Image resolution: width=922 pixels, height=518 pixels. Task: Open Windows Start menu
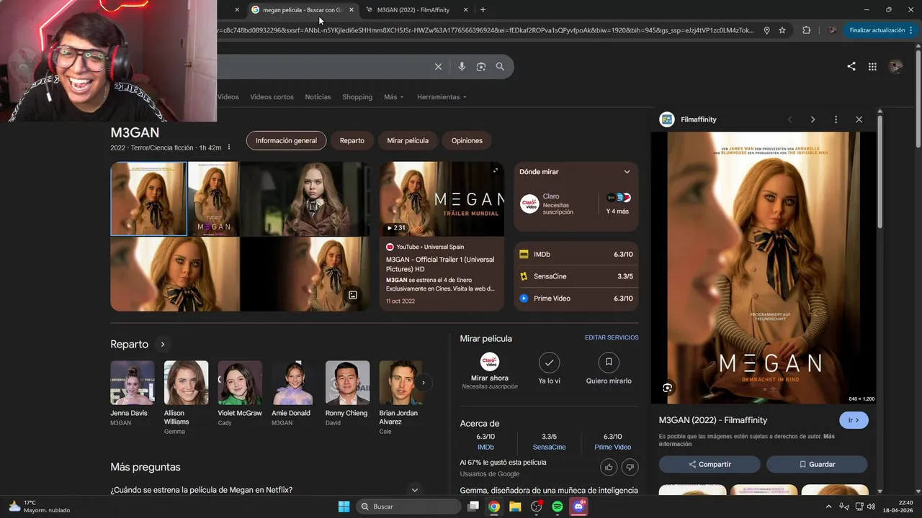[x=344, y=506]
